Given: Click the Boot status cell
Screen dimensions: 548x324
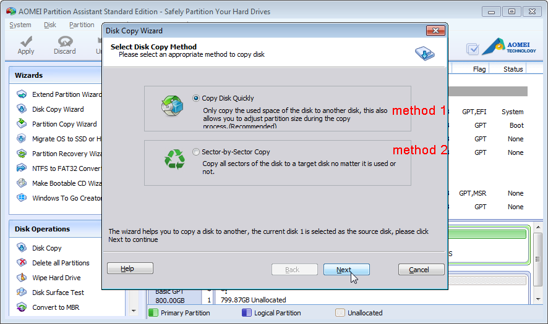Looking at the screenshot, I should pyautogui.click(x=516, y=125).
